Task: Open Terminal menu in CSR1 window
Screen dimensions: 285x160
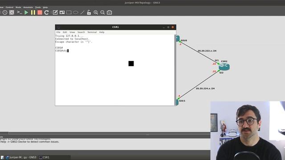Action: (92, 32)
